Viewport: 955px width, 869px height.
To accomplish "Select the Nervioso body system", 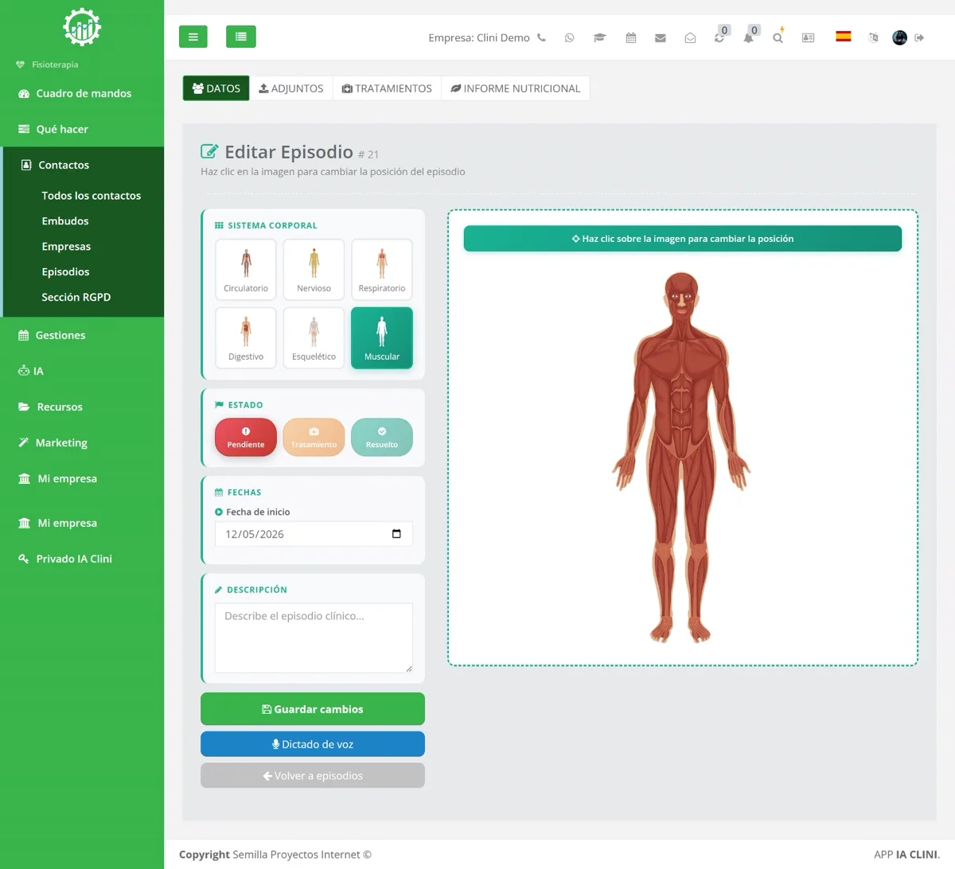I will [x=314, y=269].
